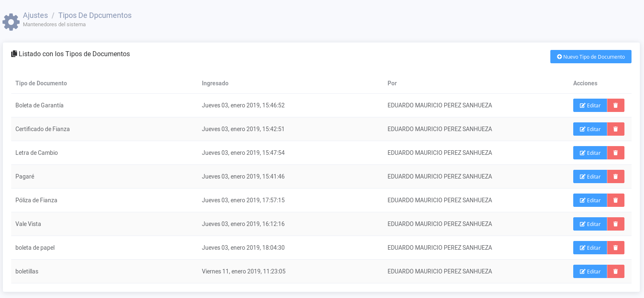Delete the Vale Vista row
The width and height of the screenshot is (644, 298).
click(616, 224)
